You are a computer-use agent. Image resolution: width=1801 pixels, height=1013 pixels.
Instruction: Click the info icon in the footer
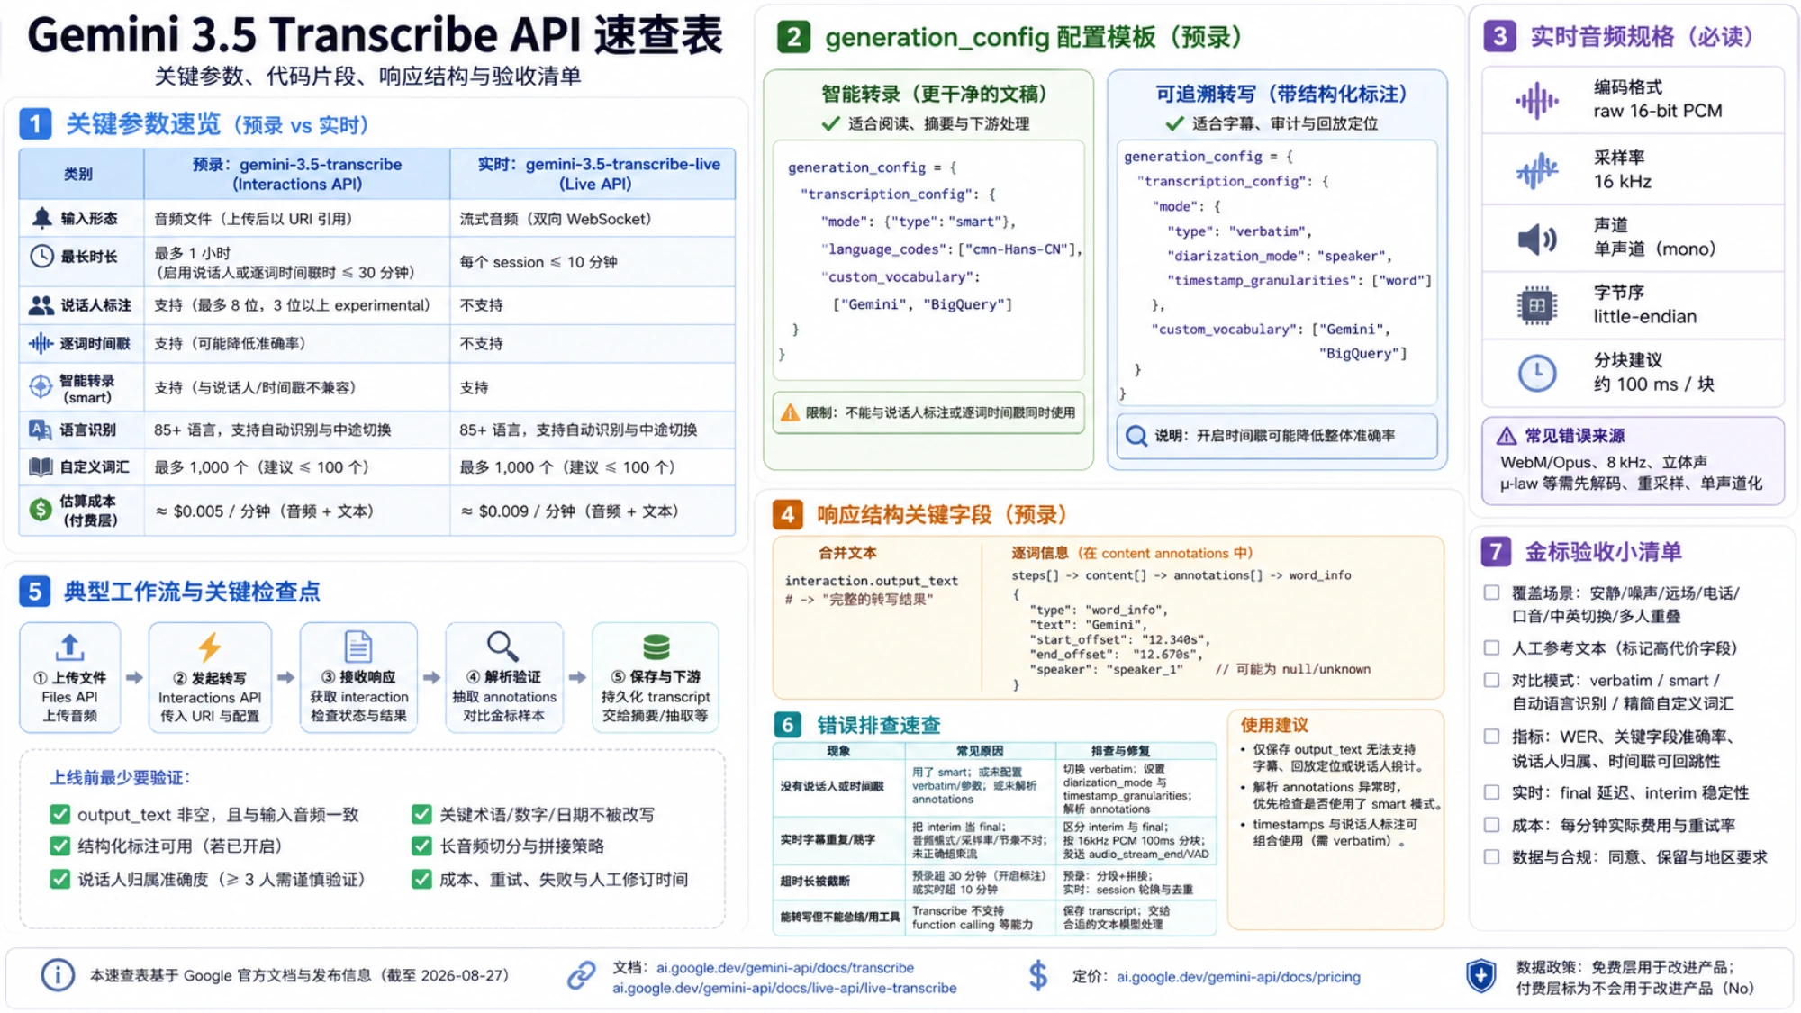coord(58,975)
